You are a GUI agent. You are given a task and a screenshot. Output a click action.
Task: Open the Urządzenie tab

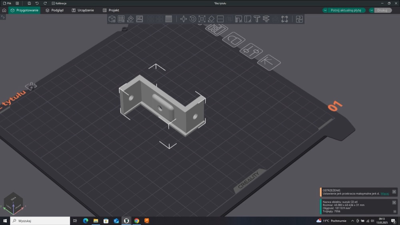(83, 10)
